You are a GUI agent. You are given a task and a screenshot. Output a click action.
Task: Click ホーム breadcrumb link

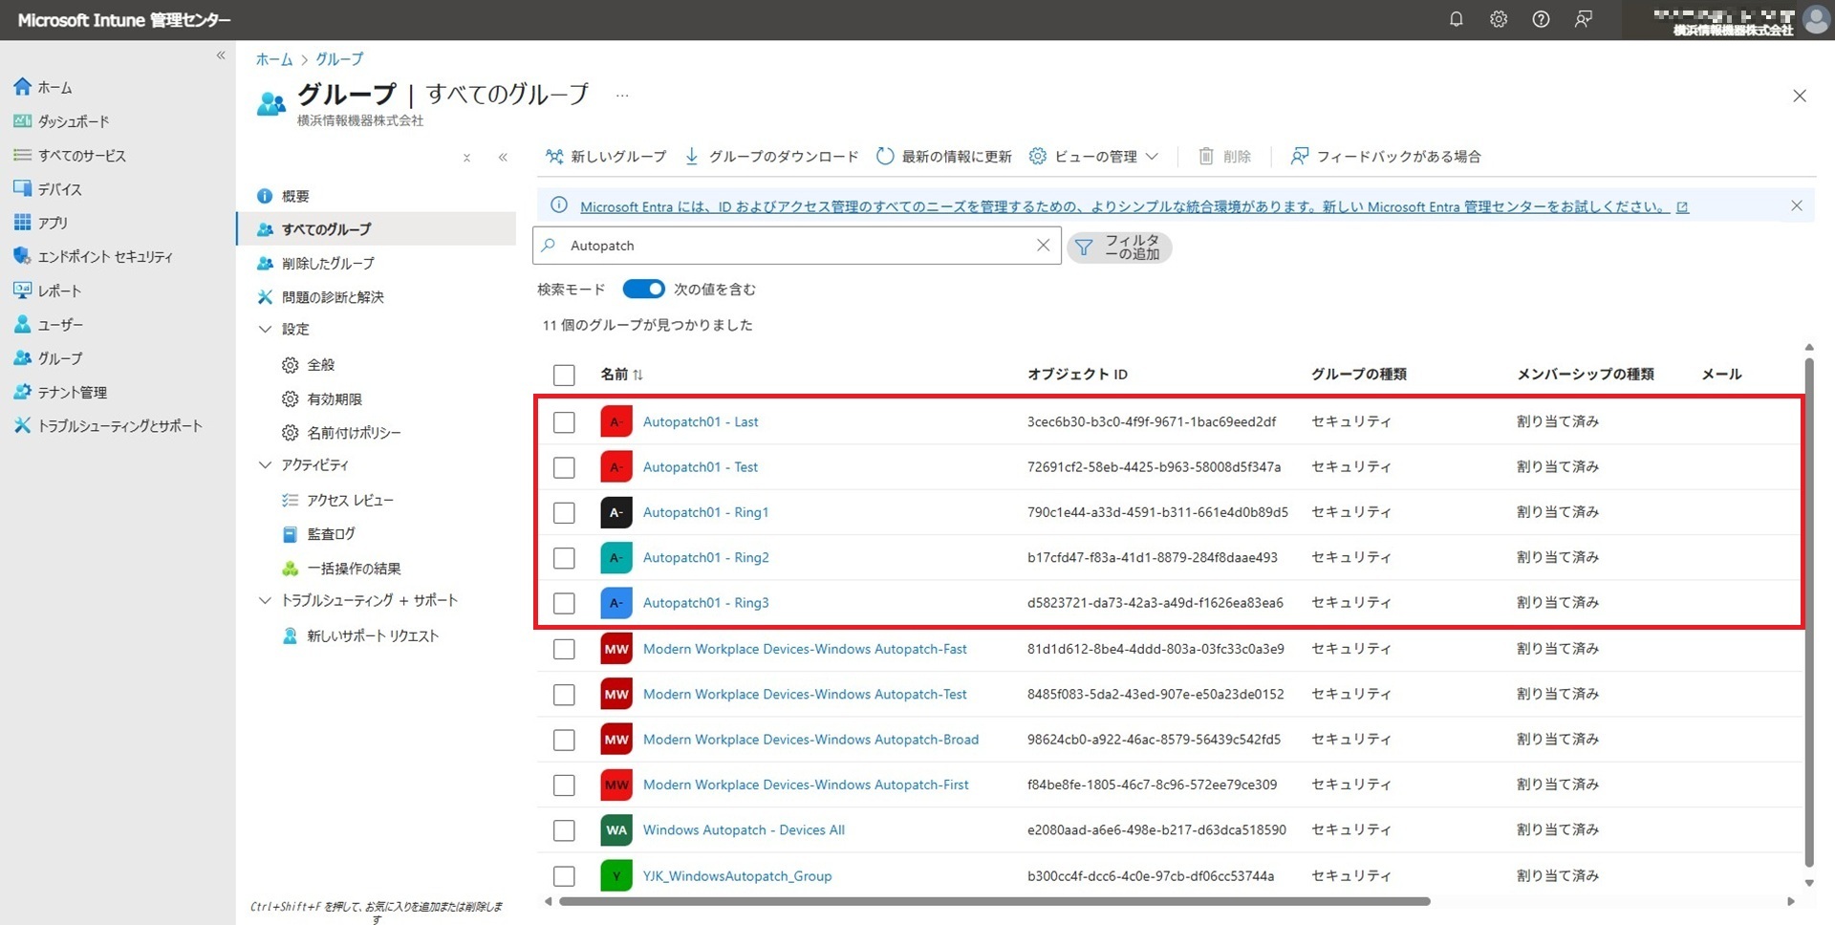click(x=274, y=59)
